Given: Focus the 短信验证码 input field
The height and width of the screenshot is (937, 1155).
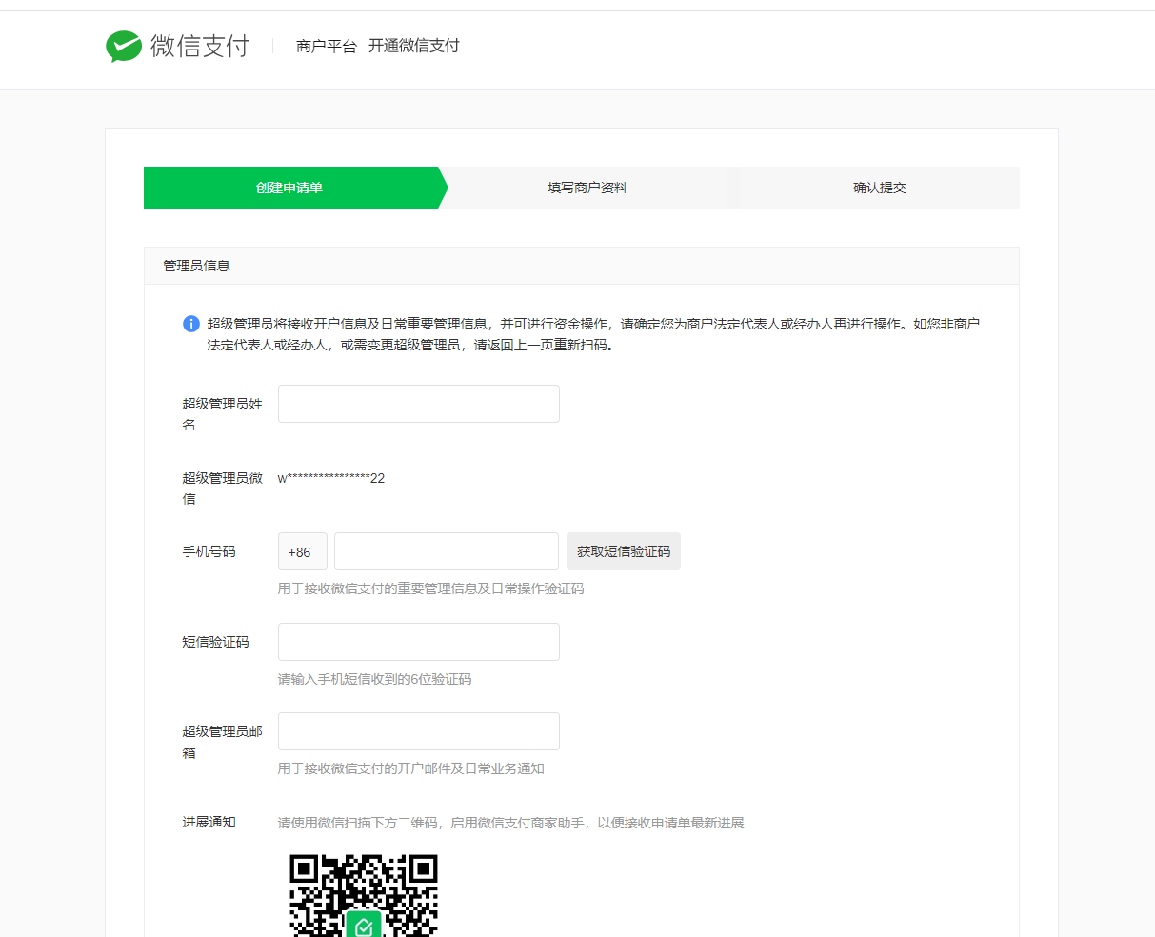Looking at the screenshot, I should tap(419, 642).
